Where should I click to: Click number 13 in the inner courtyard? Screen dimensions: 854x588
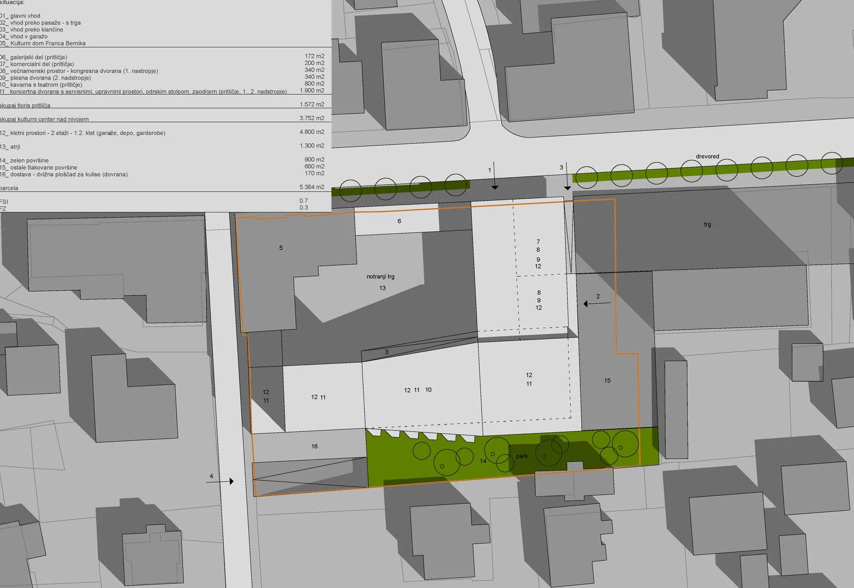382,288
